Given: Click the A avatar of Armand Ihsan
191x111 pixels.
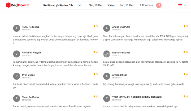Looking at the screenshot, I should click(x=107, y=76).
